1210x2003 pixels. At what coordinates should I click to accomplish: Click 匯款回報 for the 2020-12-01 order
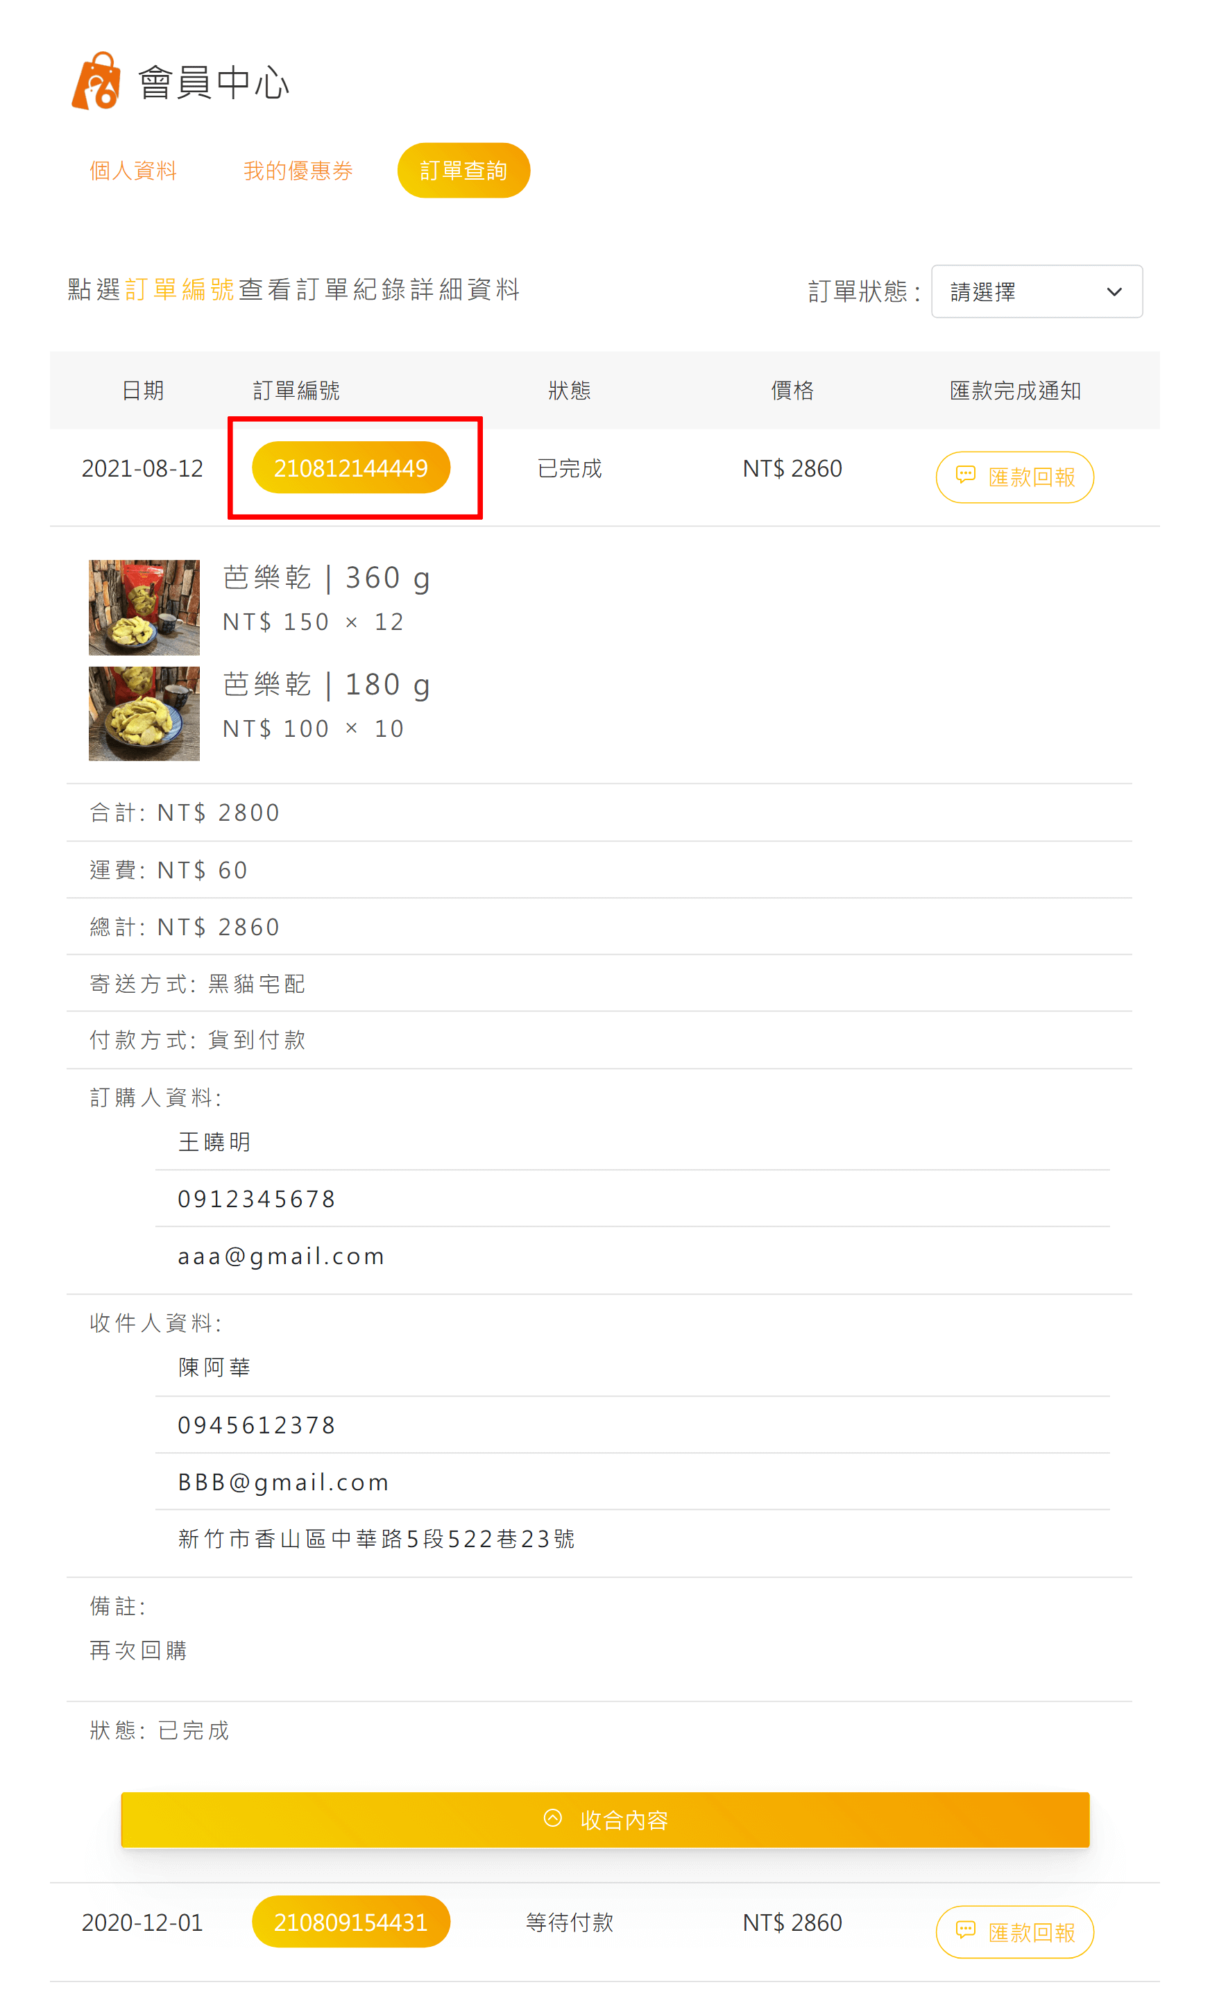tap(1014, 1932)
